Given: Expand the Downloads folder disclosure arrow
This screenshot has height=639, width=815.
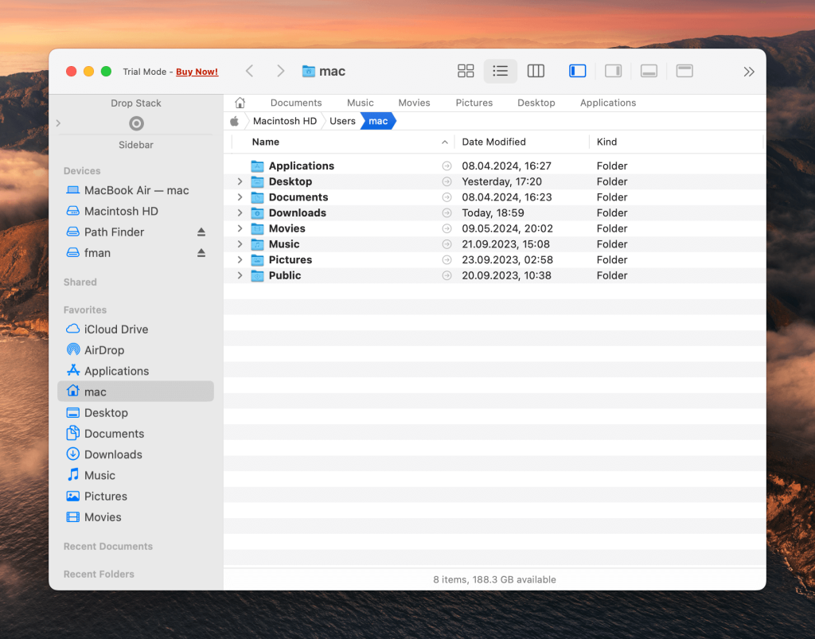Looking at the screenshot, I should pyautogui.click(x=240, y=213).
